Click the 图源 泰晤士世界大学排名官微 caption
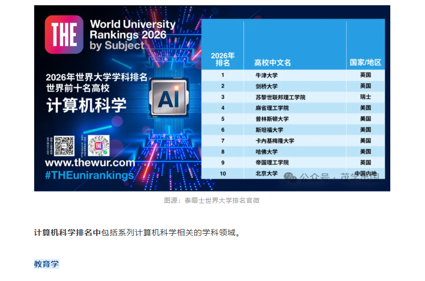The image size is (425, 281). (212, 200)
